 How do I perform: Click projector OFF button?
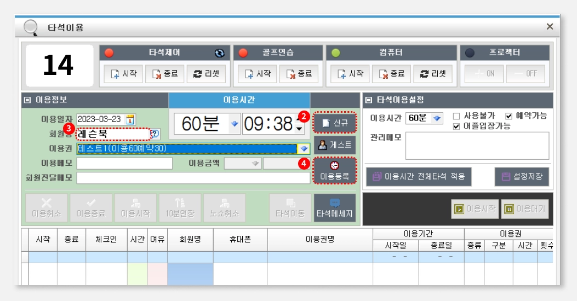point(525,74)
